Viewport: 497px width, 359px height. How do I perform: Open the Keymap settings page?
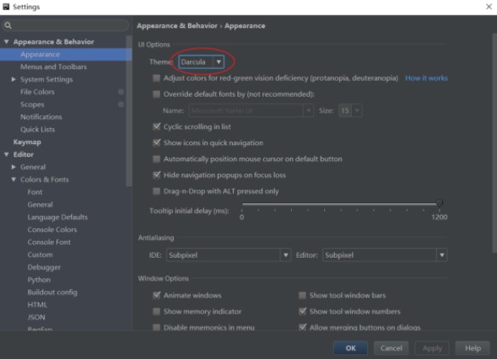pos(27,142)
